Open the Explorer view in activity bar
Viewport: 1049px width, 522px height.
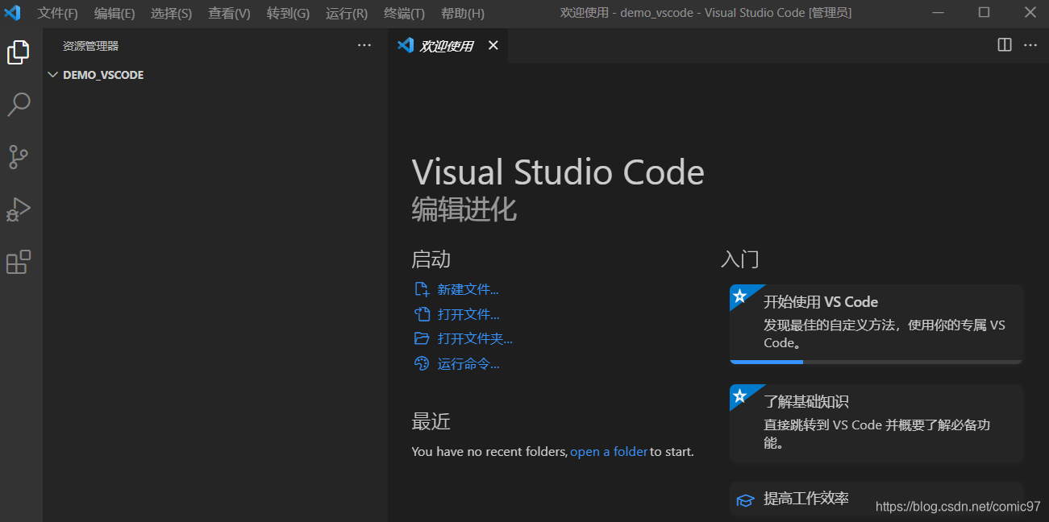tap(19, 52)
